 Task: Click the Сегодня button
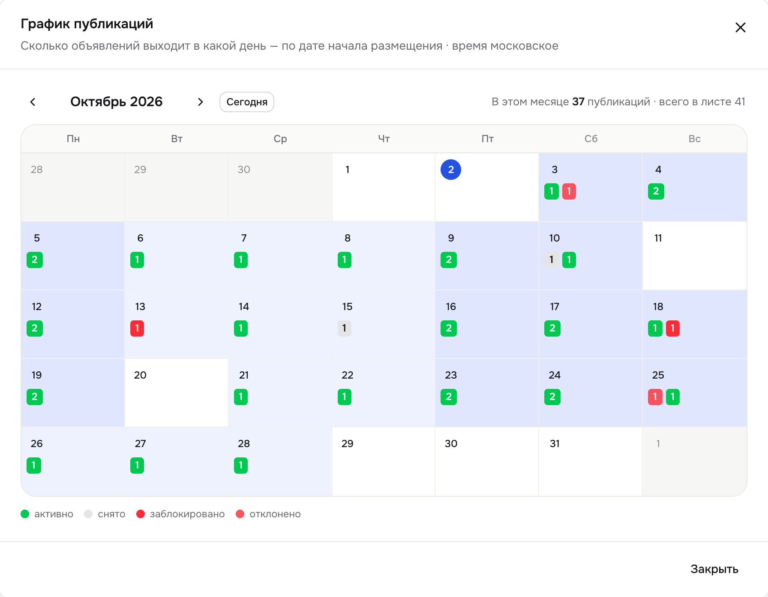click(247, 102)
